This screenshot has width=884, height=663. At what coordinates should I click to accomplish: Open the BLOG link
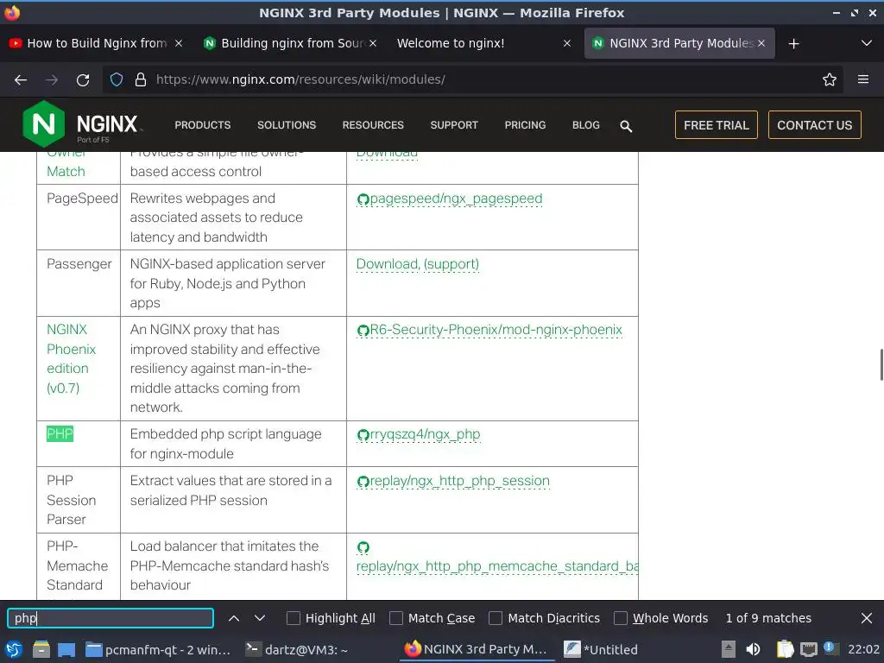pos(586,125)
